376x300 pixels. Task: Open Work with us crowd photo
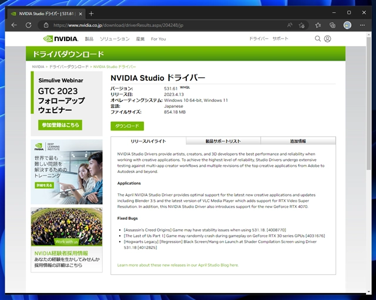pyautogui.click(x=66, y=227)
